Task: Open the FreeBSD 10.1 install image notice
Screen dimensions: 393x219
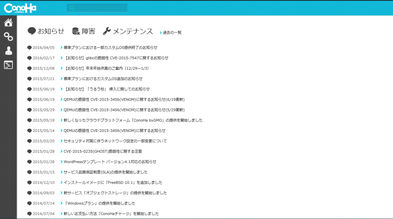Action: click(x=113, y=183)
